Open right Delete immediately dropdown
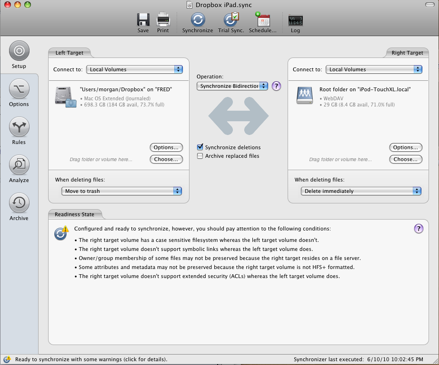Screen dimensions: 439x365 (x=361, y=191)
